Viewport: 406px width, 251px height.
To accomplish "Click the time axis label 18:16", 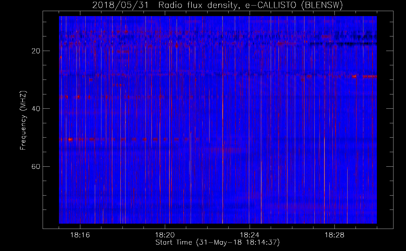I will click(x=80, y=235).
